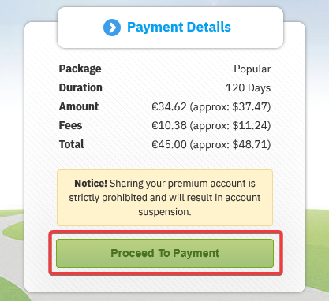329x301 pixels.
Task: Click the blue arrow circle icon
Action: [112, 28]
